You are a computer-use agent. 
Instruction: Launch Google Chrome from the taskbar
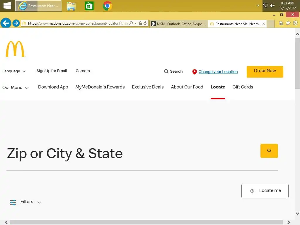[107, 6]
